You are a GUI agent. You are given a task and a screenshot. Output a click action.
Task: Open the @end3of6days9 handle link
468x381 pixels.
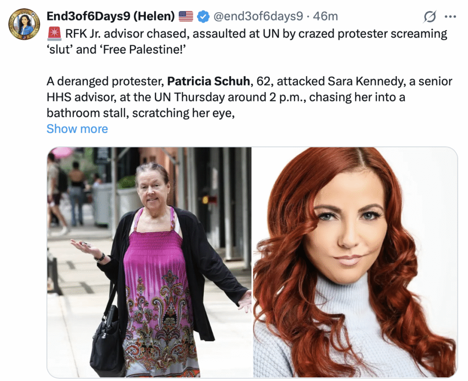click(258, 16)
